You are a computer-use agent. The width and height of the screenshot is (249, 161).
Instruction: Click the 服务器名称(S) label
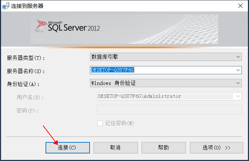(26, 71)
